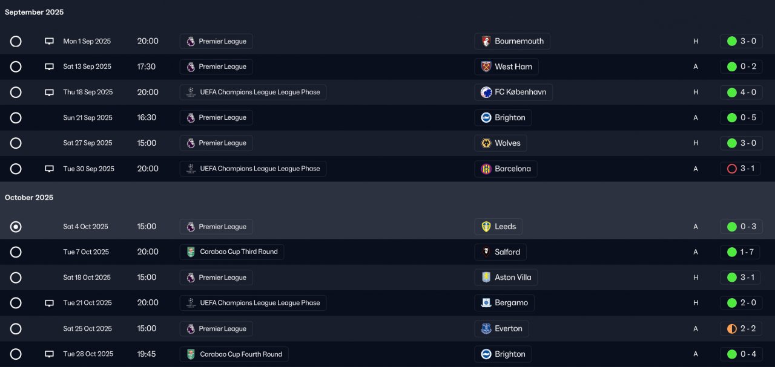Image resolution: width=775 pixels, height=367 pixels.
Task: Click the TV icon on Barcelona fixture row
Action: point(50,169)
